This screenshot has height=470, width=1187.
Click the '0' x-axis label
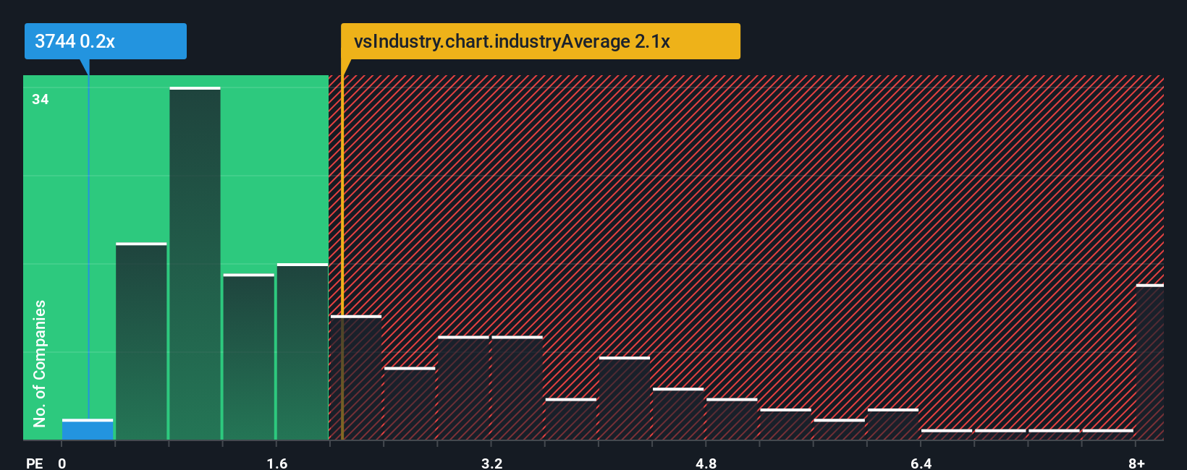(62, 463)
